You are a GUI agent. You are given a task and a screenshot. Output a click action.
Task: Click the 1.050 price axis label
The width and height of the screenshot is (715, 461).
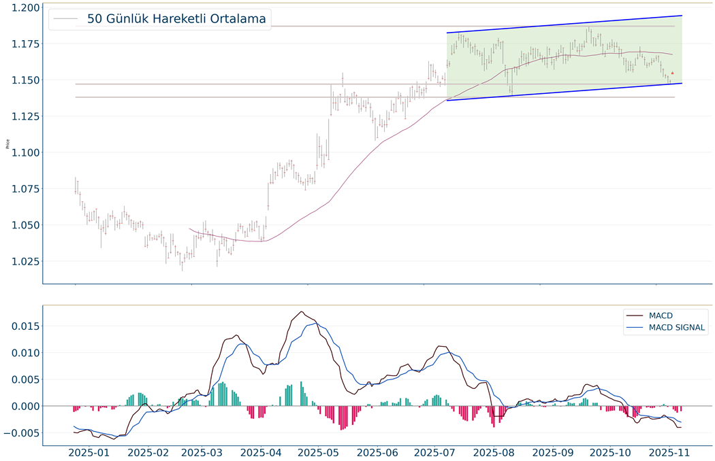coord(21,225)
